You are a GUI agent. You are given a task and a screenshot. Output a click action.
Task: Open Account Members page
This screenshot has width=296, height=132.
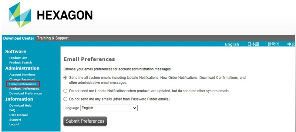(22, 75)
